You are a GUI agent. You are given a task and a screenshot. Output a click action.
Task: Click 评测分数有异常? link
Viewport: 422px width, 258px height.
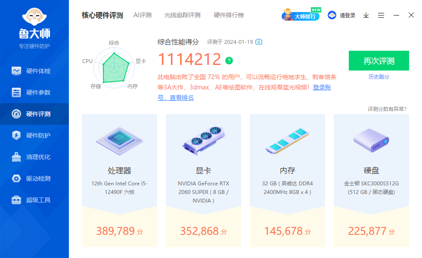tap(387, 109)
